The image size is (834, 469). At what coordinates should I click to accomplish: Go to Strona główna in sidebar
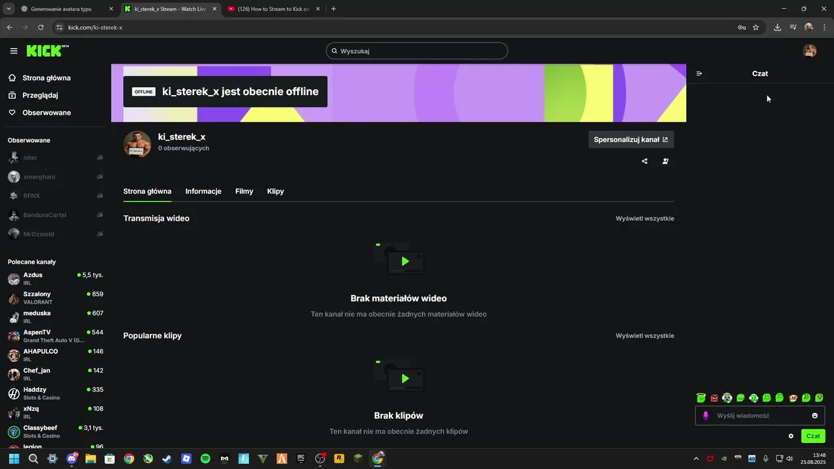46,78
